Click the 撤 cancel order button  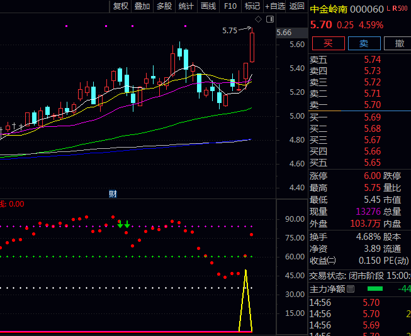(x=399, y=43)
